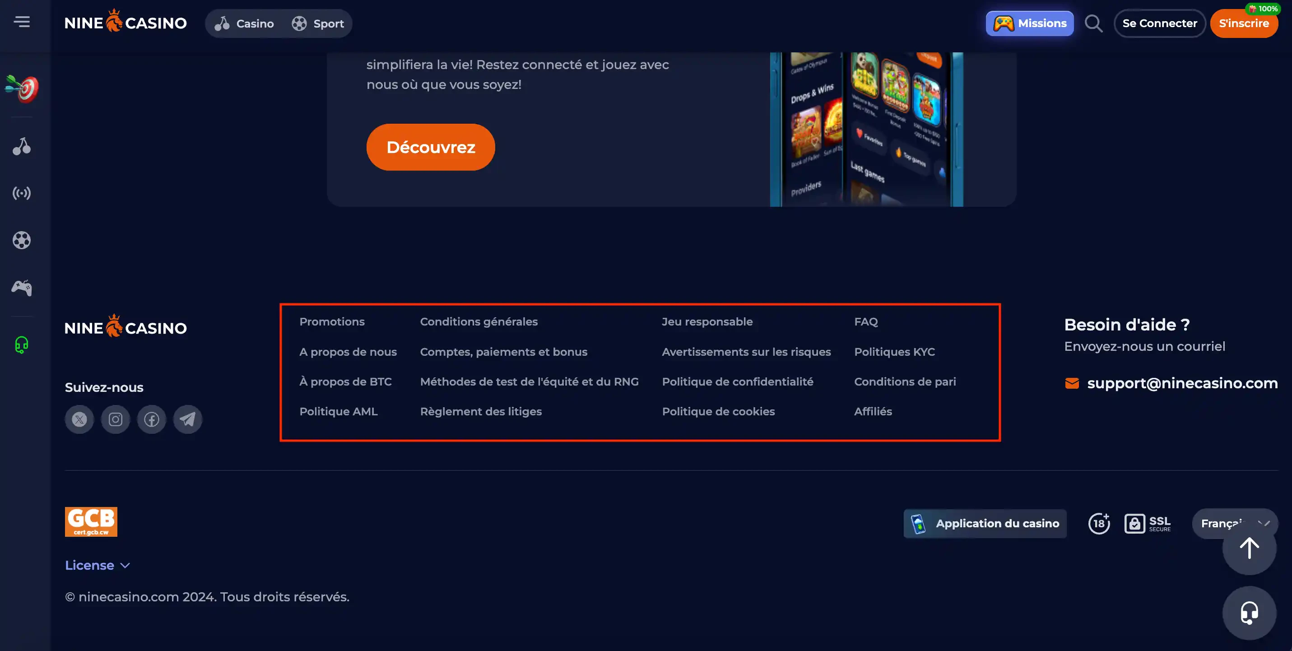Click the SSL Secure badge

[1148, 524]
